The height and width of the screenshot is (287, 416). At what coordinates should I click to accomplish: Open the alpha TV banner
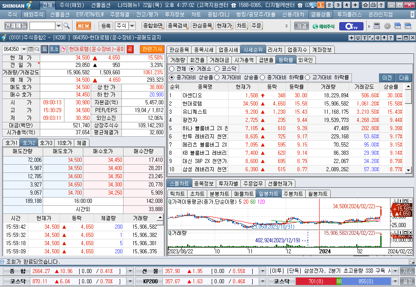click(x=352, y=26)
